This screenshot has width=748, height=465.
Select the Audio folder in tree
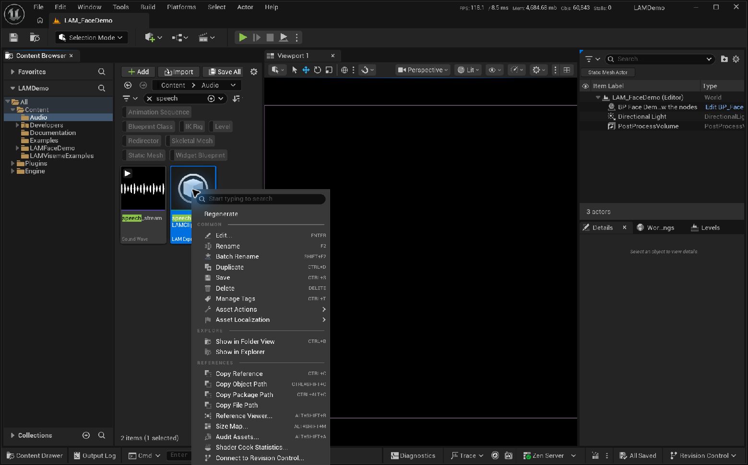coord(38,117)
